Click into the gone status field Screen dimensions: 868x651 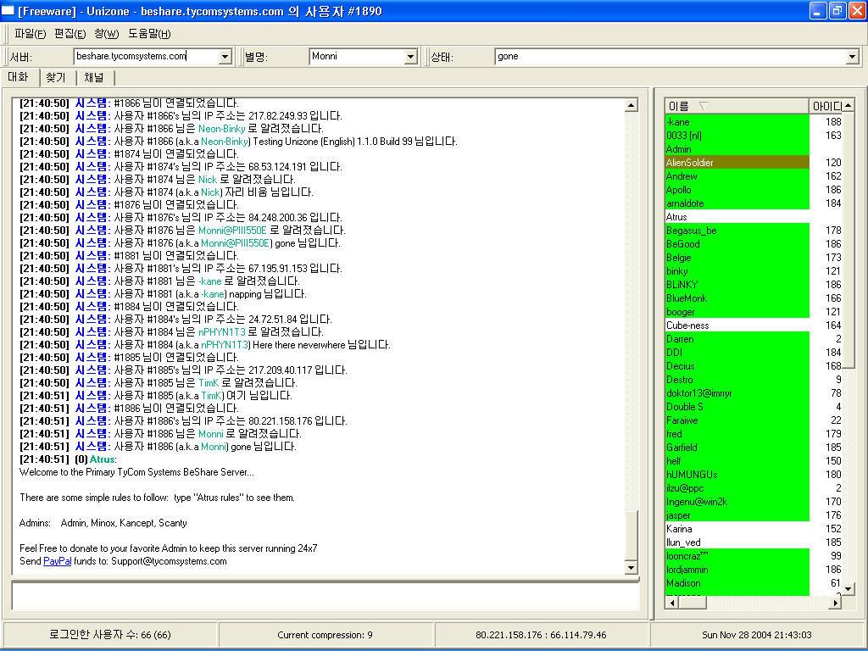[x=670, y=57]
